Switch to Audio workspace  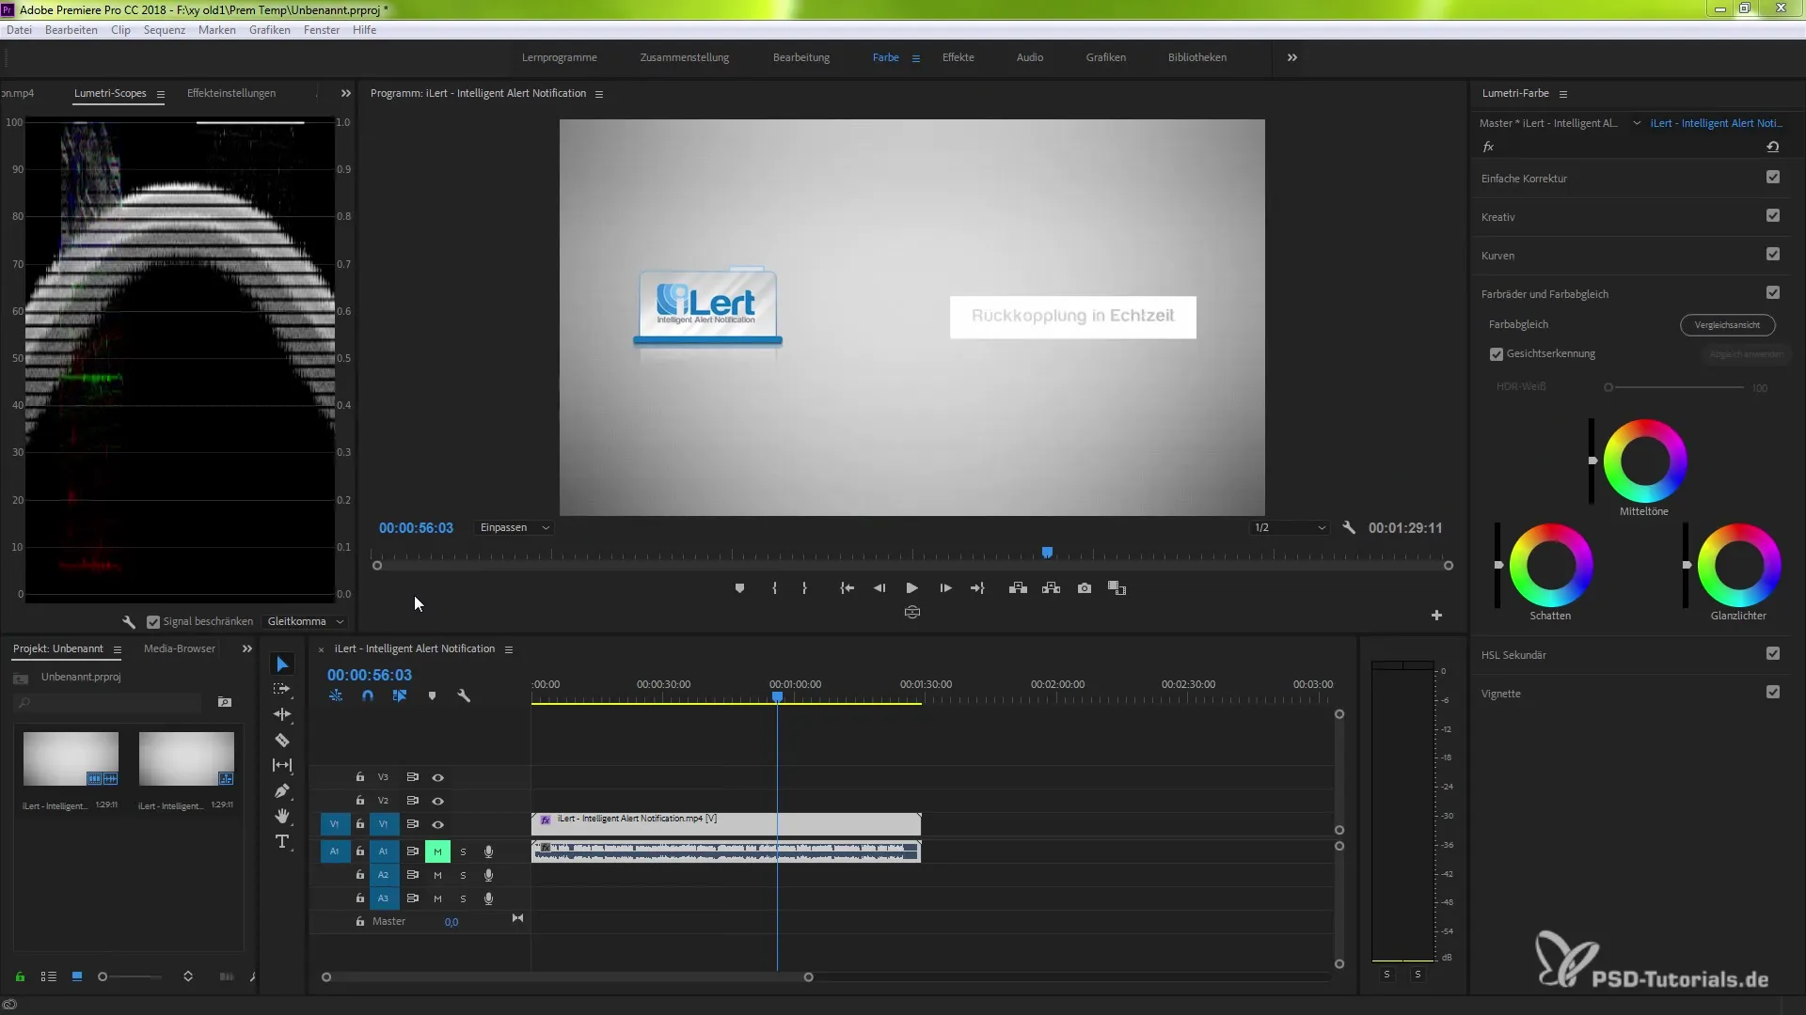click(1030, 57)
